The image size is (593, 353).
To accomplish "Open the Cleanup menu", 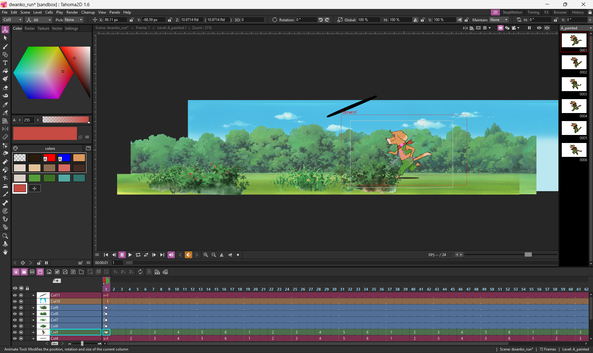I will [88, 12].
